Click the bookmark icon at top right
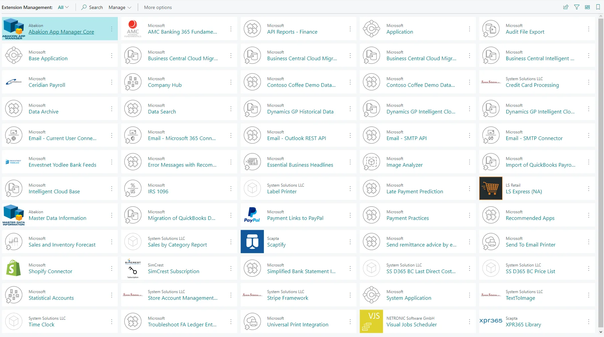 (x=598, y=7)
